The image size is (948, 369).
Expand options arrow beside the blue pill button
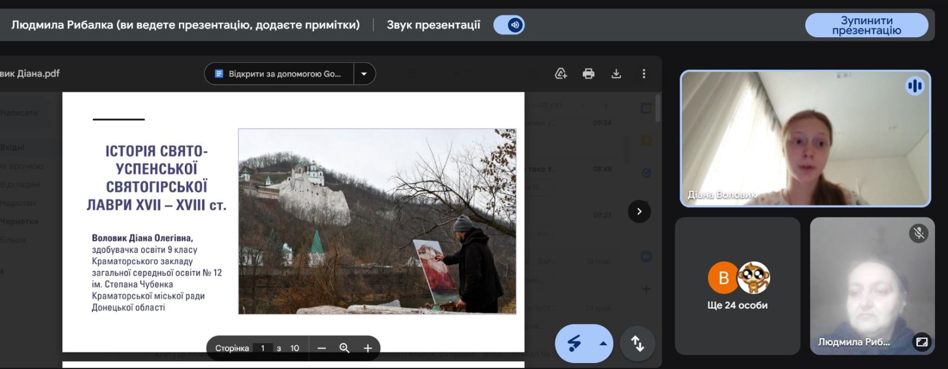(x=603, y=344)
